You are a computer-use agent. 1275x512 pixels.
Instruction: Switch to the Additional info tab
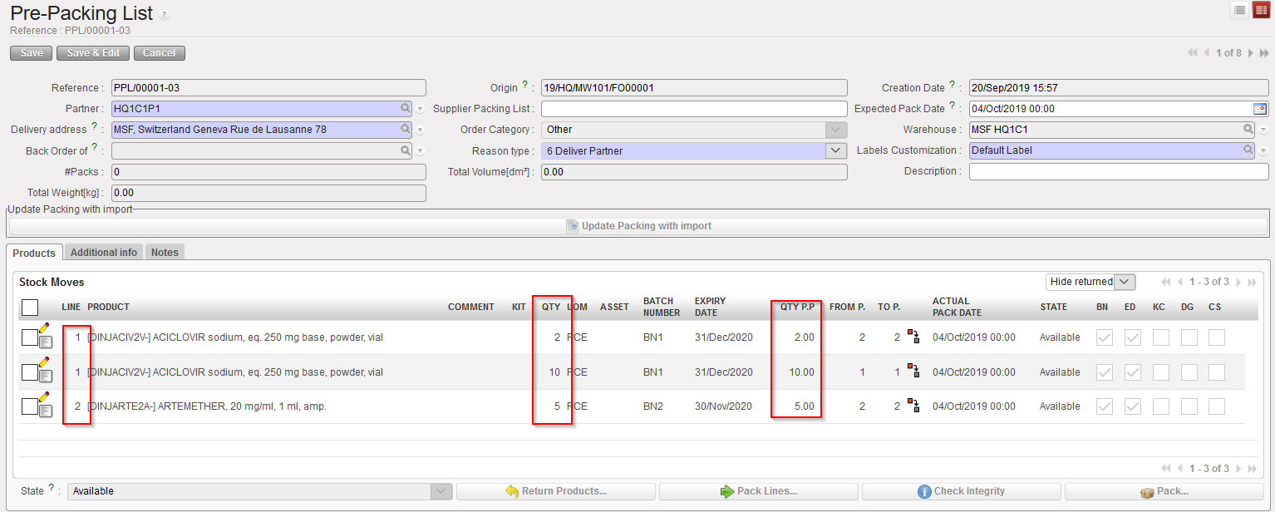pos(104,252)
